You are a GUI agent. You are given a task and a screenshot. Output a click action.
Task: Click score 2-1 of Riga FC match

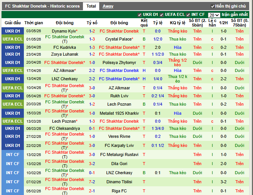point(92,191)
